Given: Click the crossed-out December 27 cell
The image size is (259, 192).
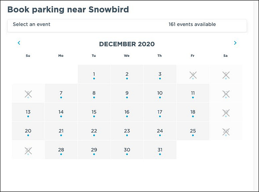Looking at the screenshot, I should (x=28, y=150).
